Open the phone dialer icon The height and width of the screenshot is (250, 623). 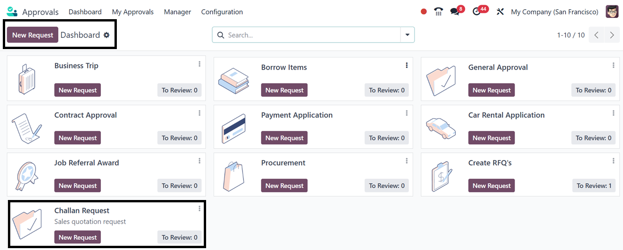[x=438, y=12]
